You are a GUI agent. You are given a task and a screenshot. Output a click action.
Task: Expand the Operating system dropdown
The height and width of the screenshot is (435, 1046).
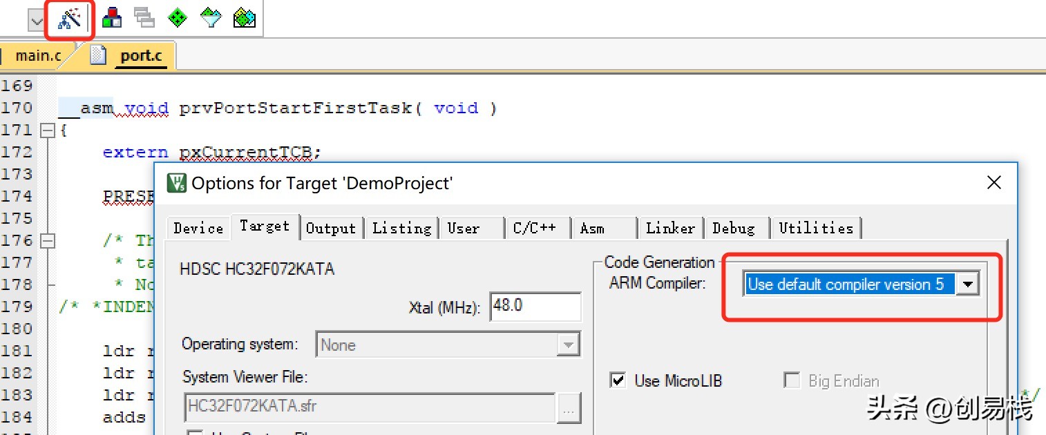(x=568, y=345)
